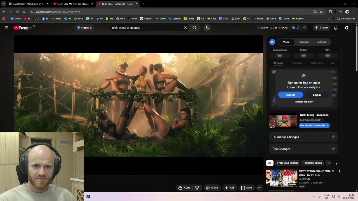Screen dimensions: 358x201
Task: Click See similar thumbnails
Action: click(x=314, y=126)
